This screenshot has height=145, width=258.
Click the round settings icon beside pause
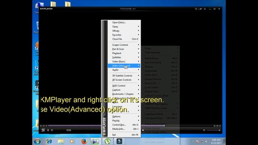pyautogui.click(x=52, y=130)
